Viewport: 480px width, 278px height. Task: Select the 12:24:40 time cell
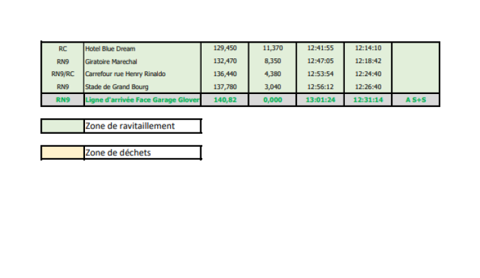(368, 74)
